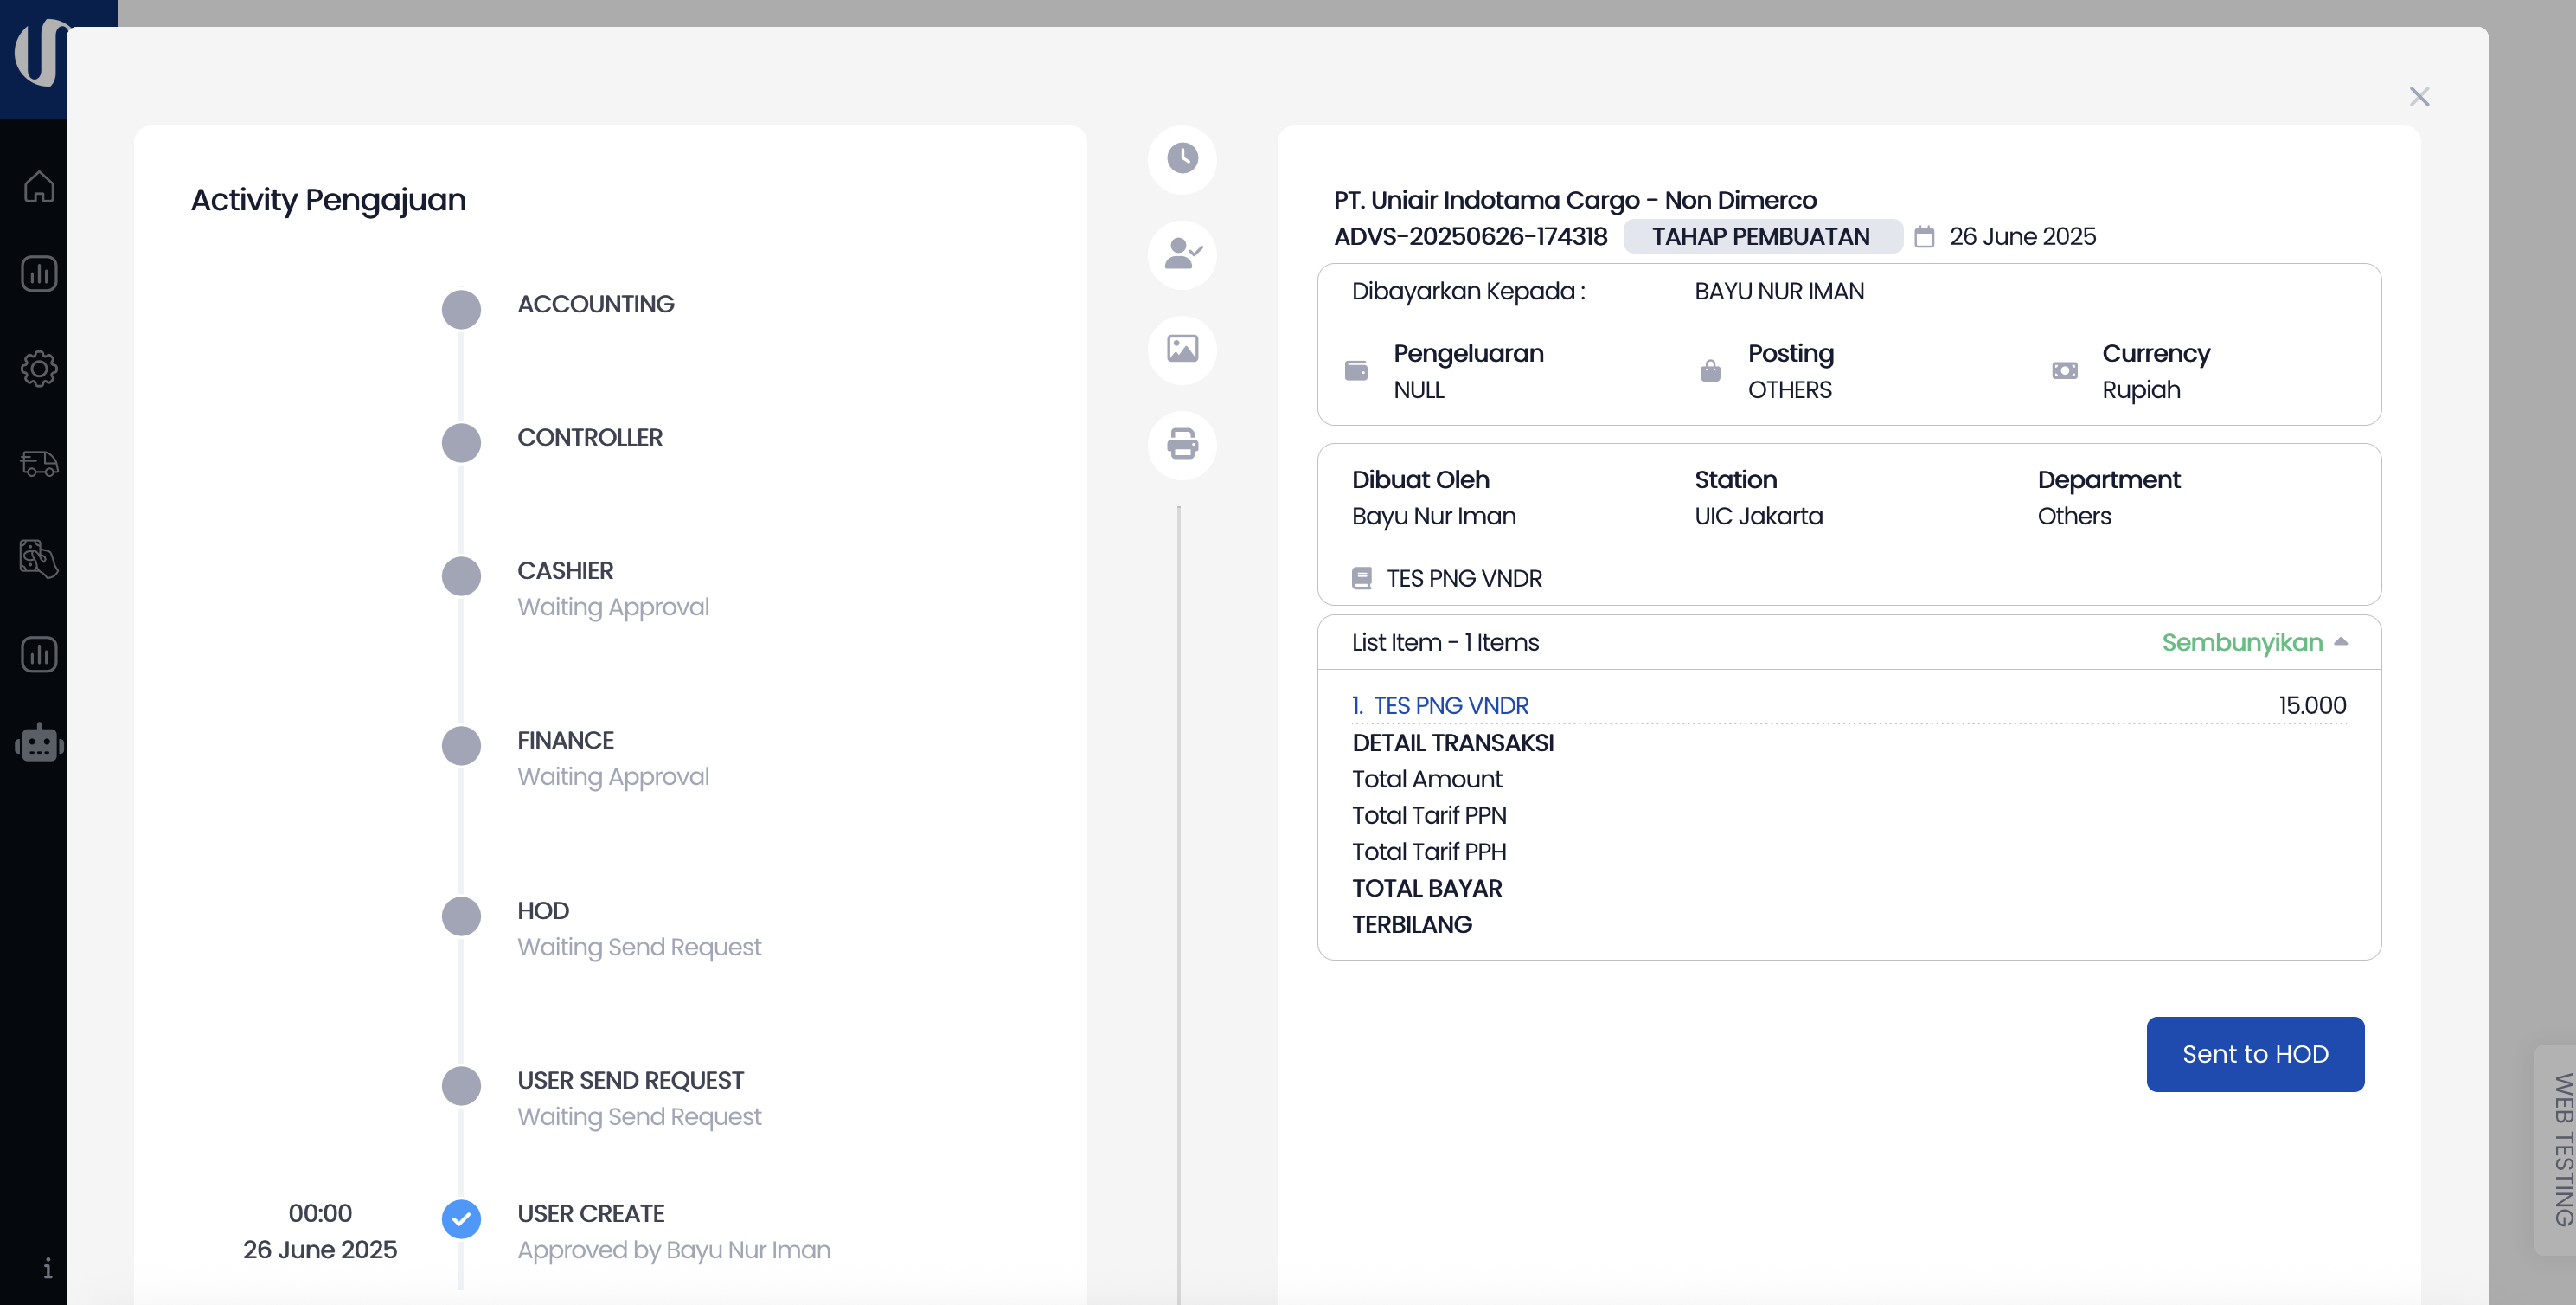Collapse list items via Sembunyikan

pos(2241,642)
